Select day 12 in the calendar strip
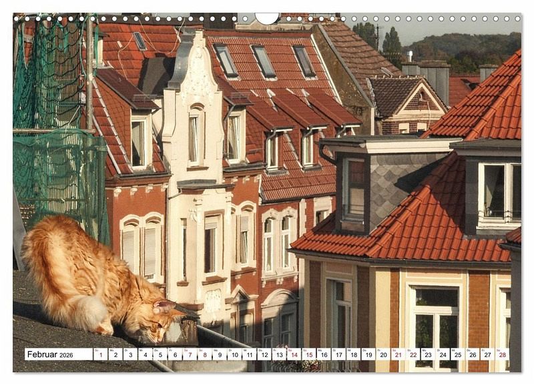 point(264,354)
